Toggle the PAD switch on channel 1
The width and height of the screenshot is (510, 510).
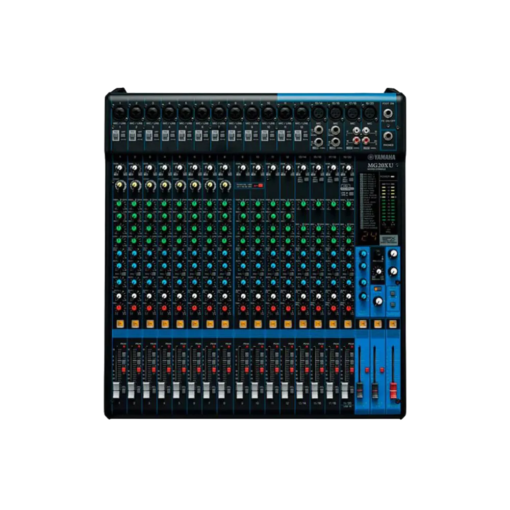[115, 135]
